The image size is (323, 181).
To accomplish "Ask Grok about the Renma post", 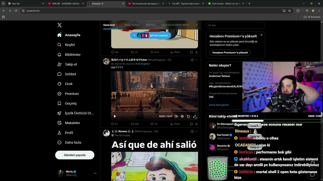I will pyautogui.click(x=192, y=131).
